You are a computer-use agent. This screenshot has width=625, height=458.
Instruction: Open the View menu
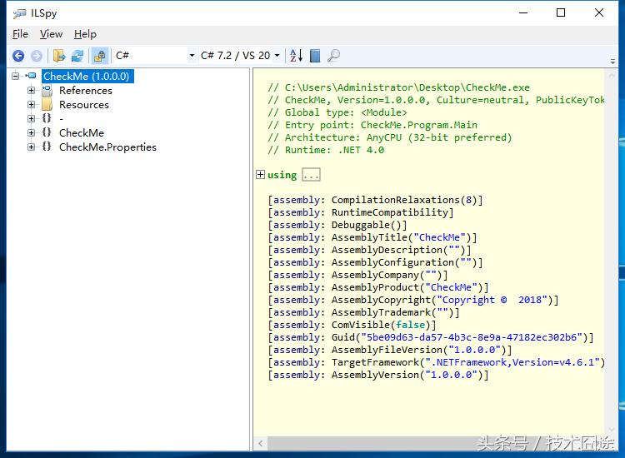[x=51, y=34]
